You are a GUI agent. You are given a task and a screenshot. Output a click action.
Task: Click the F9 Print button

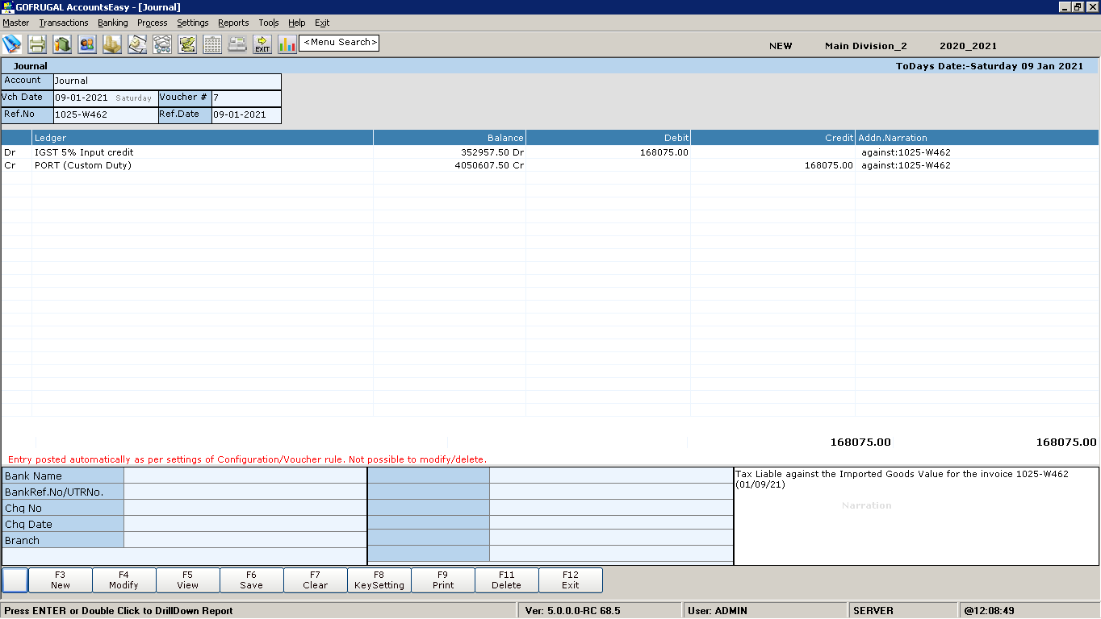pyautogui.click(x=442, y=580)
